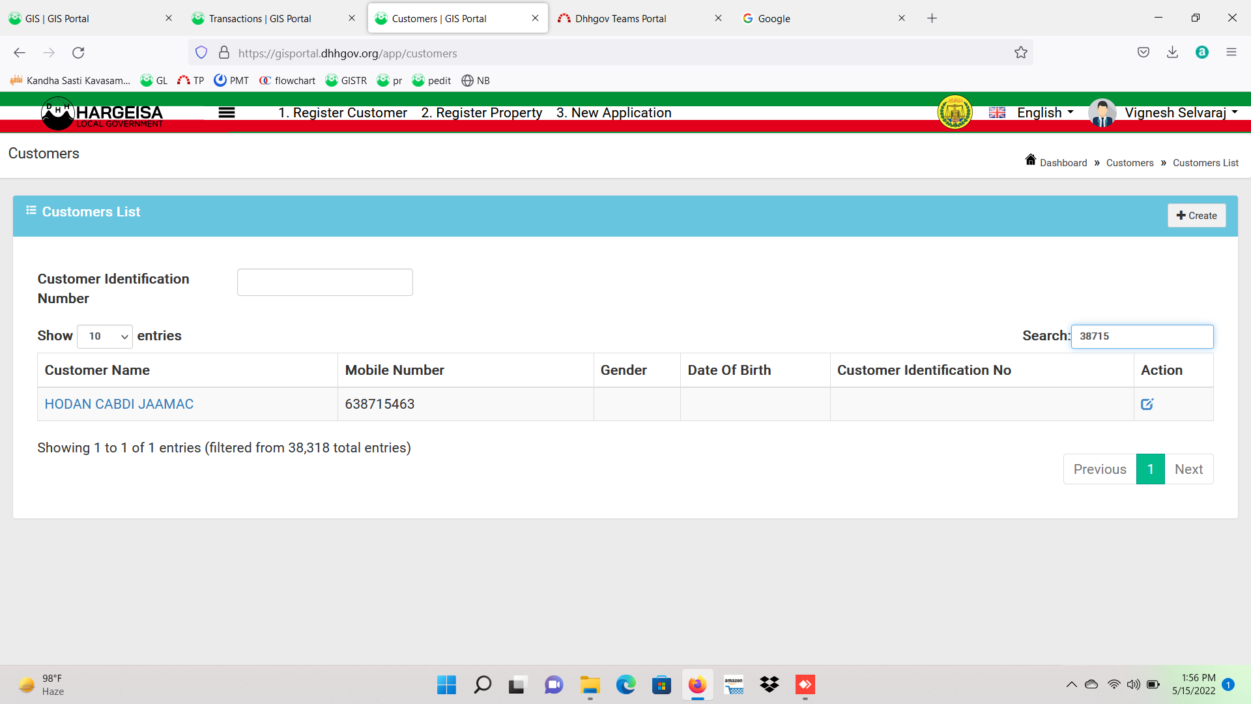Click the tracking protection shield icon

tap(201, 53)
